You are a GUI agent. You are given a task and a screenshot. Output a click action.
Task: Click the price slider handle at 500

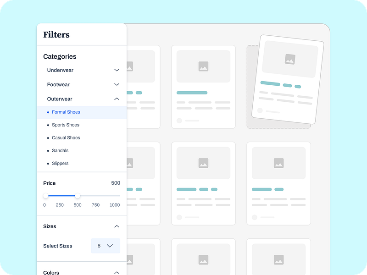(x=78, y=196)
